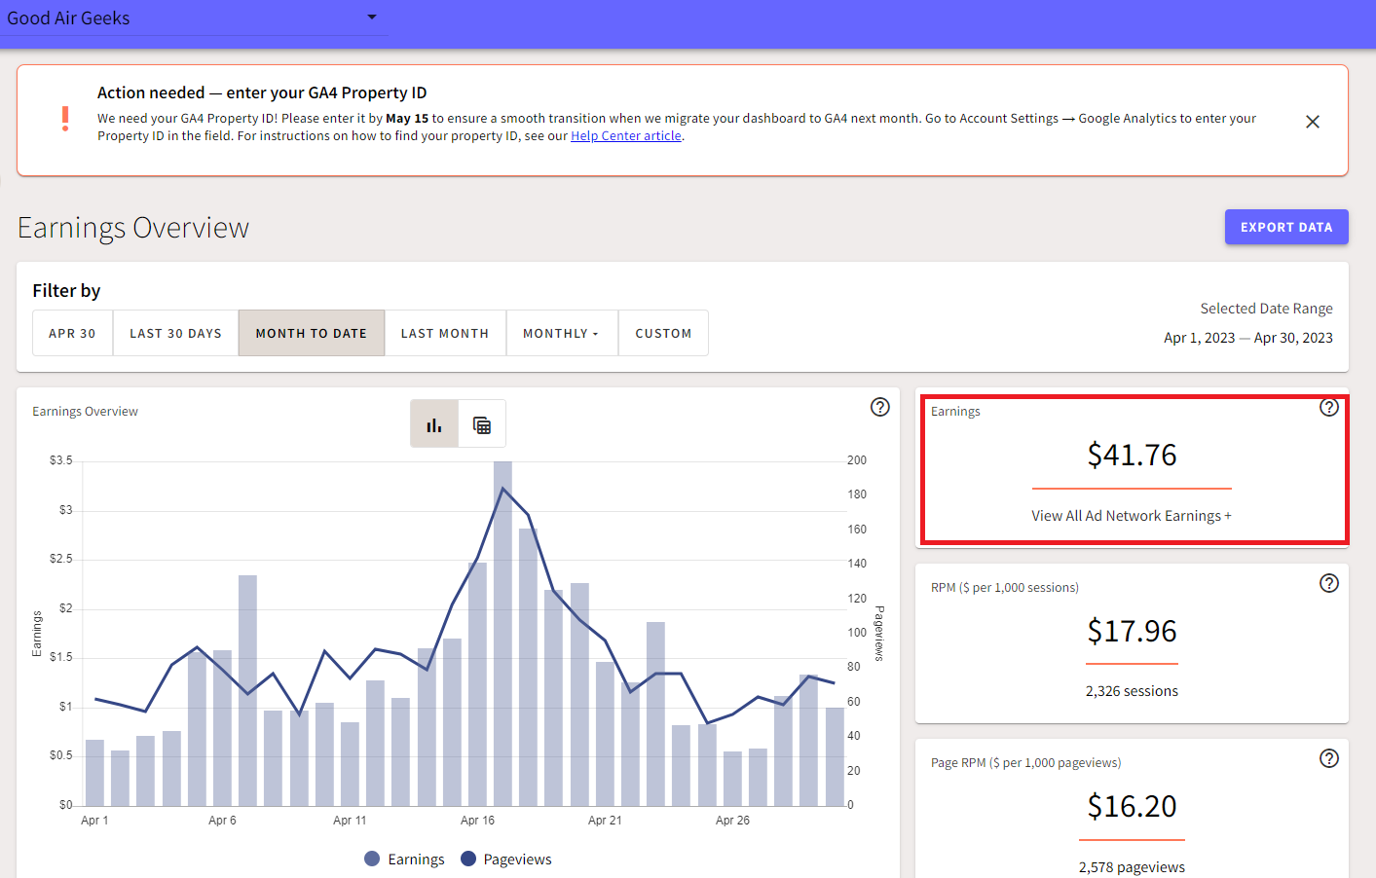The width and height of the screenshot is (1376, 878).
Task: Click the 2,326 sessions text
Action: pyautogui.click(x=1132, y=691)
